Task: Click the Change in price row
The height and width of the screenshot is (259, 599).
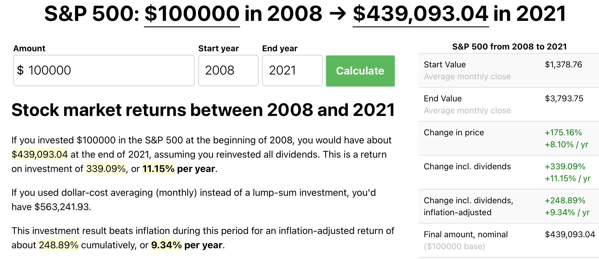Action: (x=509, y=138)
